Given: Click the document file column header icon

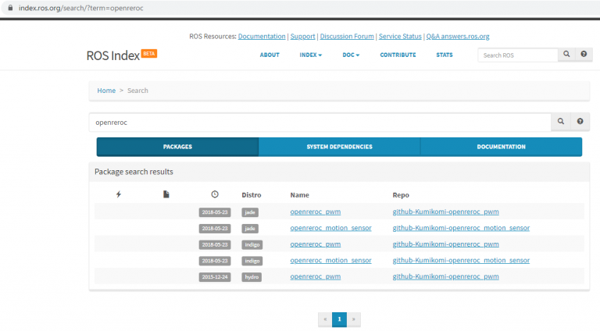Looking at the screenshot, I should (x=166, y=194).
